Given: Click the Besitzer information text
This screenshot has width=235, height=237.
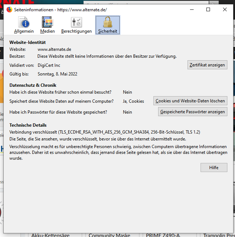Looking at the screenshot, I should coord(107,56).
